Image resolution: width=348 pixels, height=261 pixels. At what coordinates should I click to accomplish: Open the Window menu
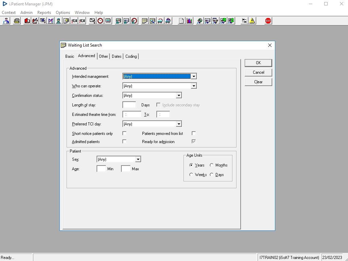coord(82,13)
